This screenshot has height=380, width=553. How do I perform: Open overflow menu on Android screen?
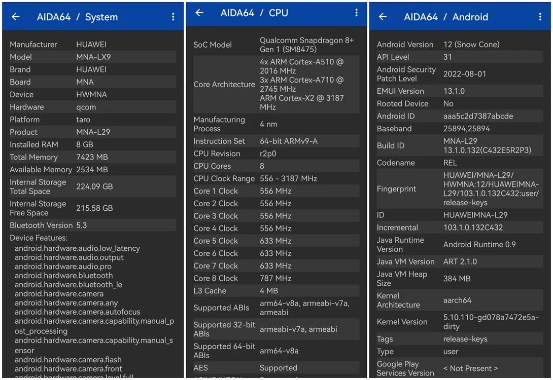click(540, 17)
